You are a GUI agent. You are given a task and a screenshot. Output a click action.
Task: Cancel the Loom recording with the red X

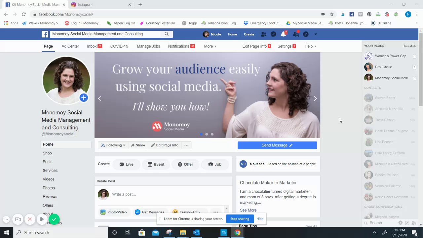point(30,219)
